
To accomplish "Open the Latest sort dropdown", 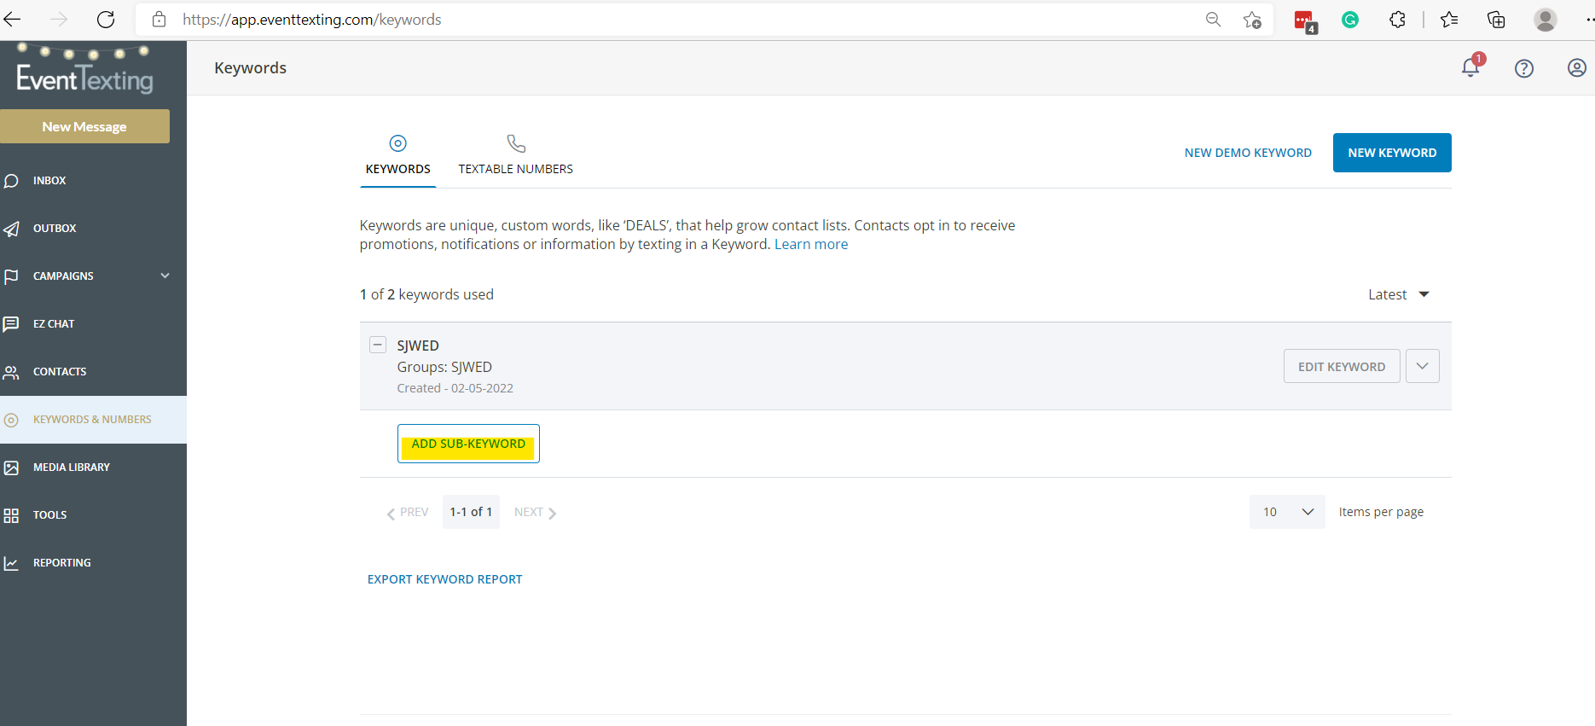I will coord(1399,294).
